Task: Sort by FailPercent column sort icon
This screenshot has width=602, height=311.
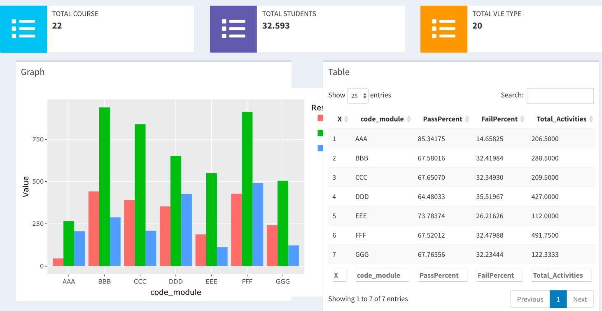Action: click(522, 119)
